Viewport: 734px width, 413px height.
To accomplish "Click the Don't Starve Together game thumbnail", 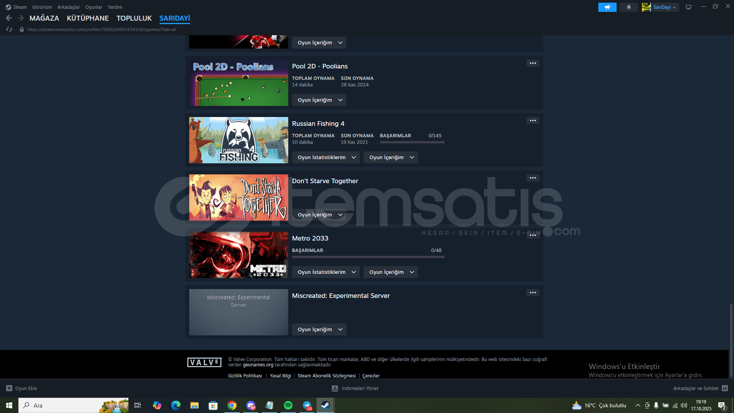I will tap(239, 197).
